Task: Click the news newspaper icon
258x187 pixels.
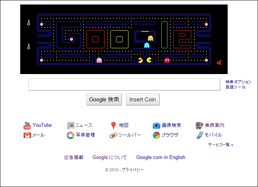Action: [x=70, y=125]
